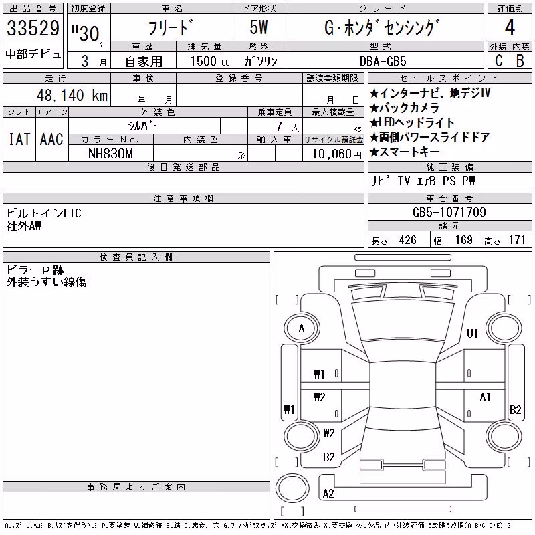The width and height of the screenshot is (535, 535).
Task: Click the ビルトインETC notice text
Action: (x=44, y=213)
